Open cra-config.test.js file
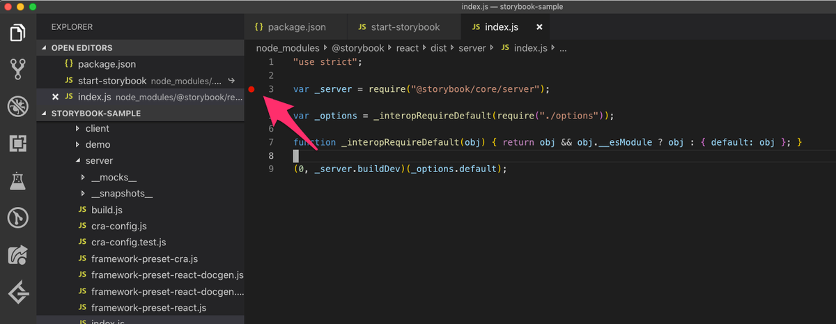The image size is (836, 324). click(x=128, y=242)
